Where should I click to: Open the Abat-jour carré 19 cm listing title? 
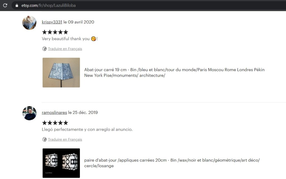click(174, 72)
